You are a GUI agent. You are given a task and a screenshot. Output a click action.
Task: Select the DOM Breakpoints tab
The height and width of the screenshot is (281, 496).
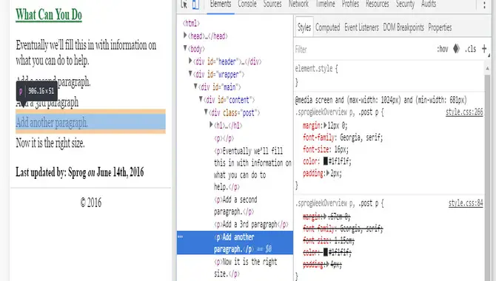click(403, 27)
